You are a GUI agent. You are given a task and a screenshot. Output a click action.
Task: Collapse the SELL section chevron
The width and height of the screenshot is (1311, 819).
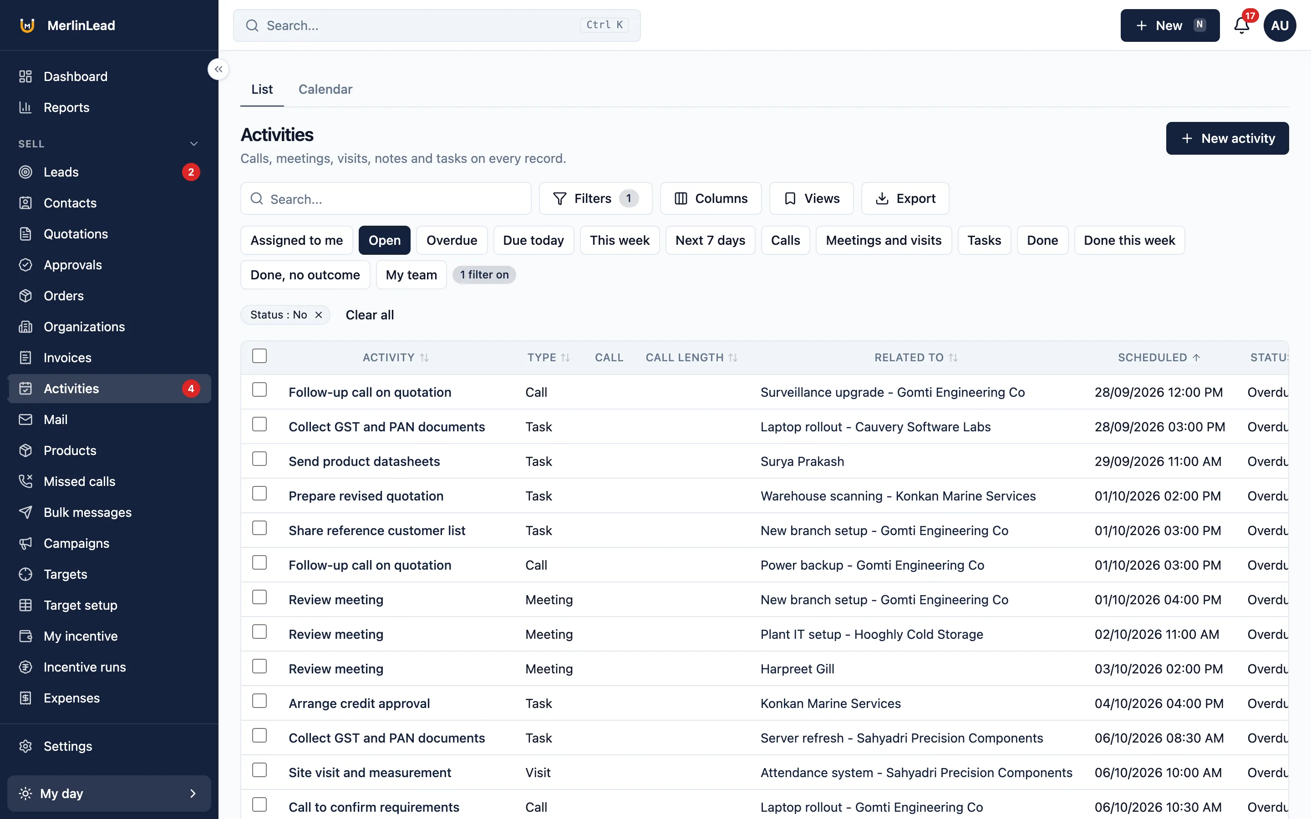pyautogui.click(x=194, y=144)
